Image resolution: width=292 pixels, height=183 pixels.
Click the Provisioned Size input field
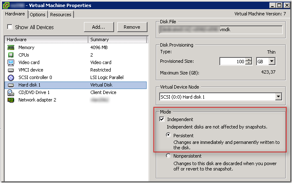[x=232, y=61]
